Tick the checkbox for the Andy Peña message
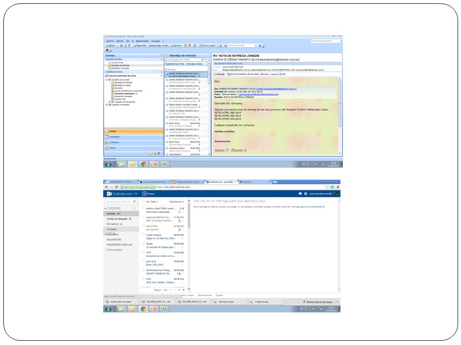This screenshot has height=345, width=461. [144, 226]
